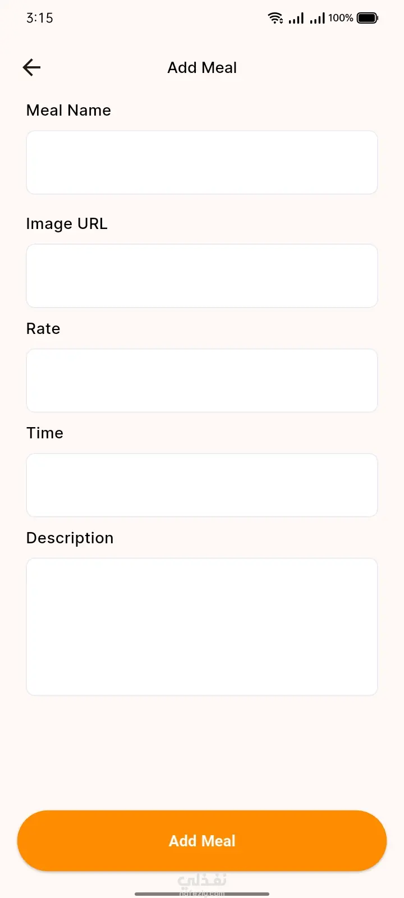Click the first cellular signal icon
This screenshot has height=898, width=404.
pyautogui.click(x=296, y=18)
